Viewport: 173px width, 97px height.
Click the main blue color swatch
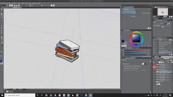[123, 41]
